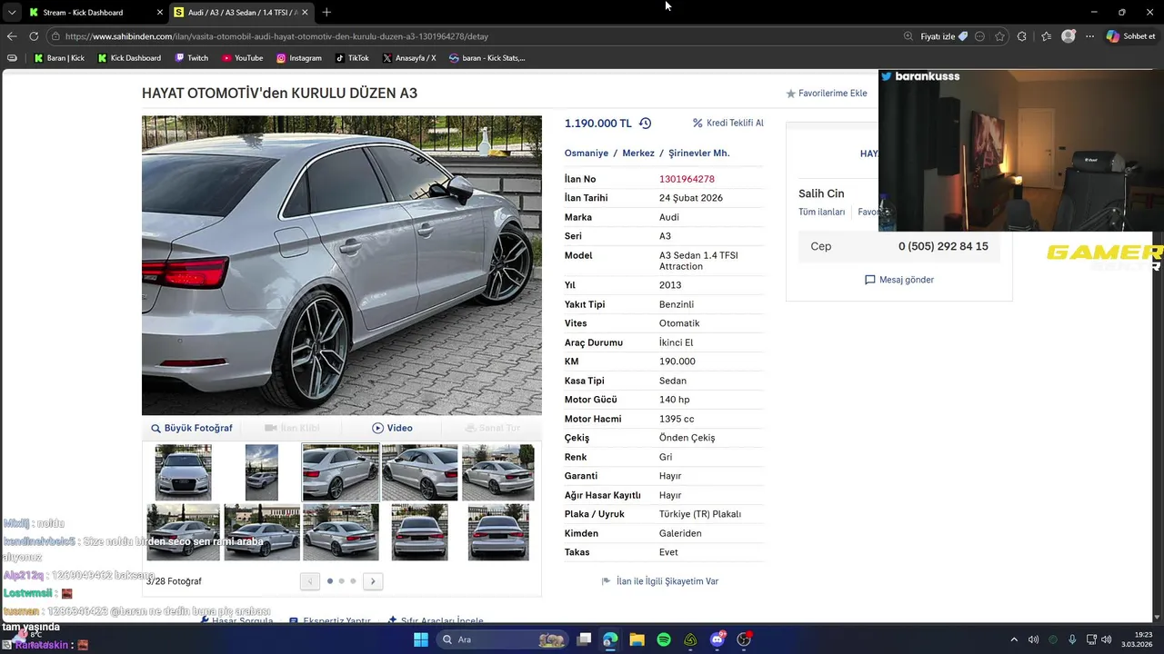The width and height of the screenshot is (1164, 654).
Task: Open File Explorer from taskbar
Action: tap(637, 639)
